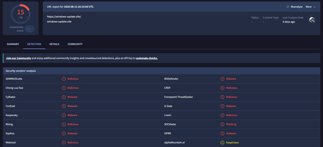The image size is (323, 147).
Task: Click the BitDefender malware alert icon
Action: click(x=222, y=79)
